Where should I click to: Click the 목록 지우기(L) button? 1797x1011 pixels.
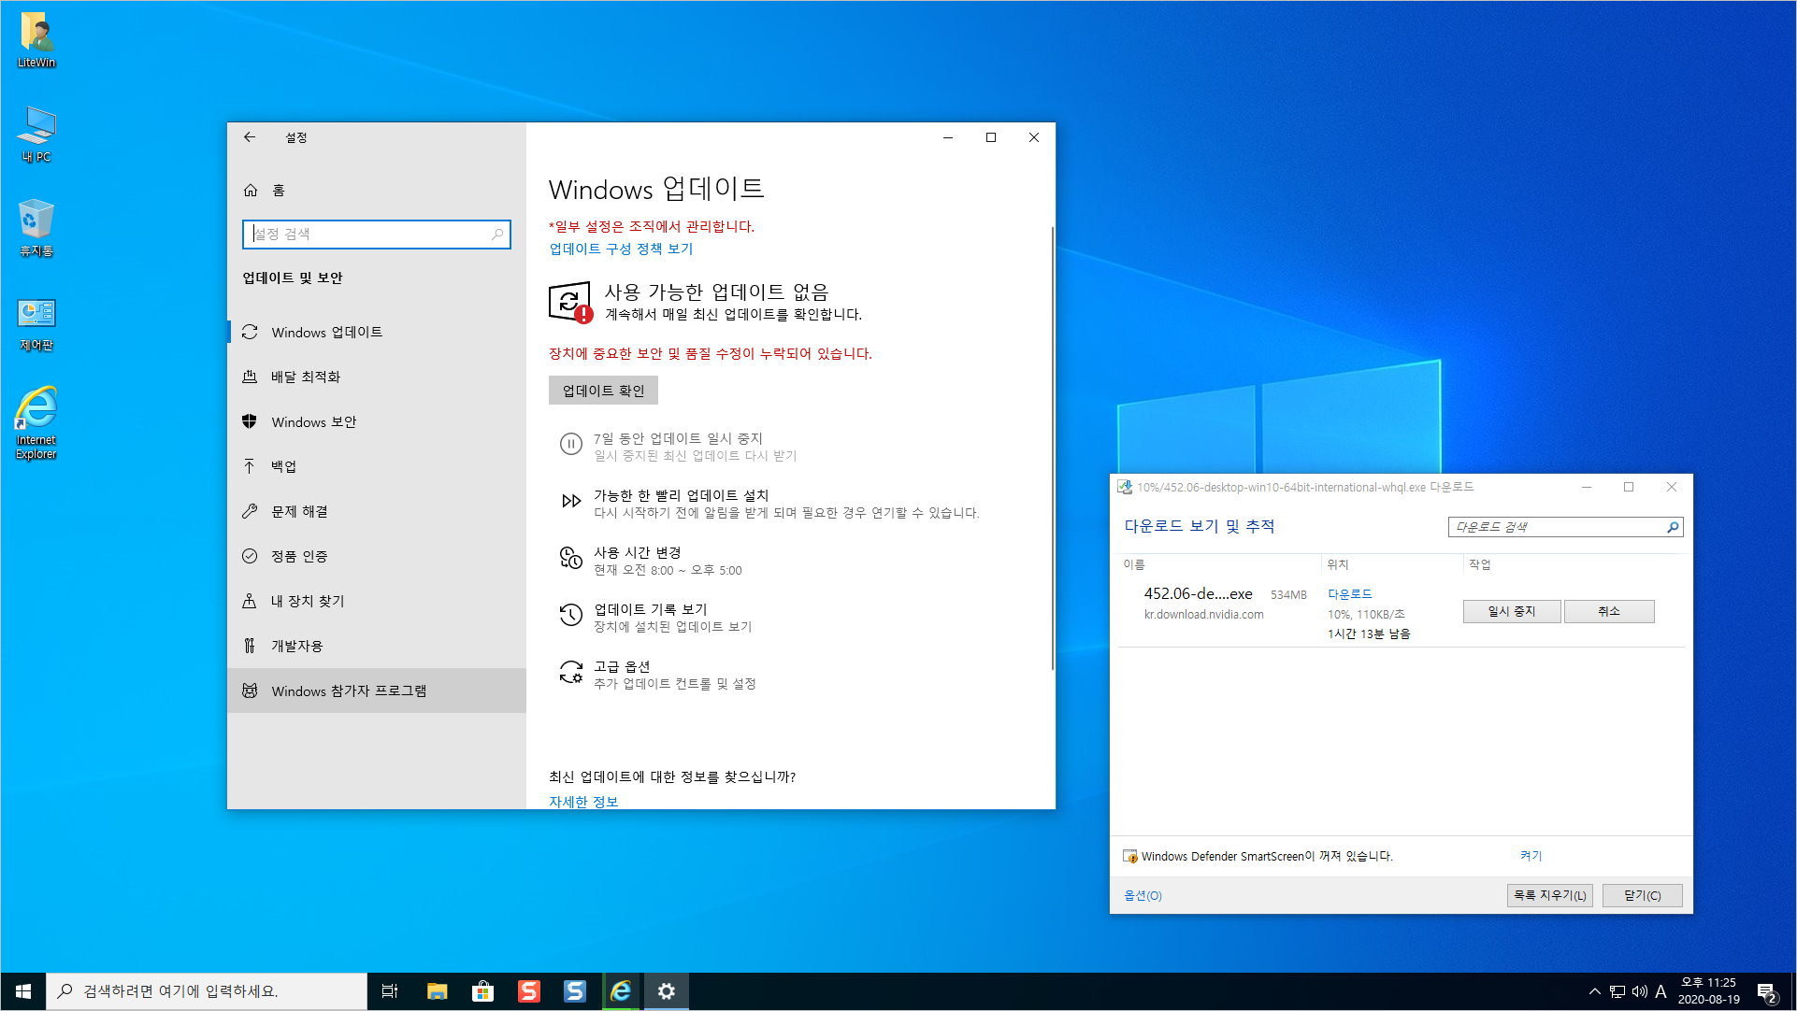(x=1549, y=896)
